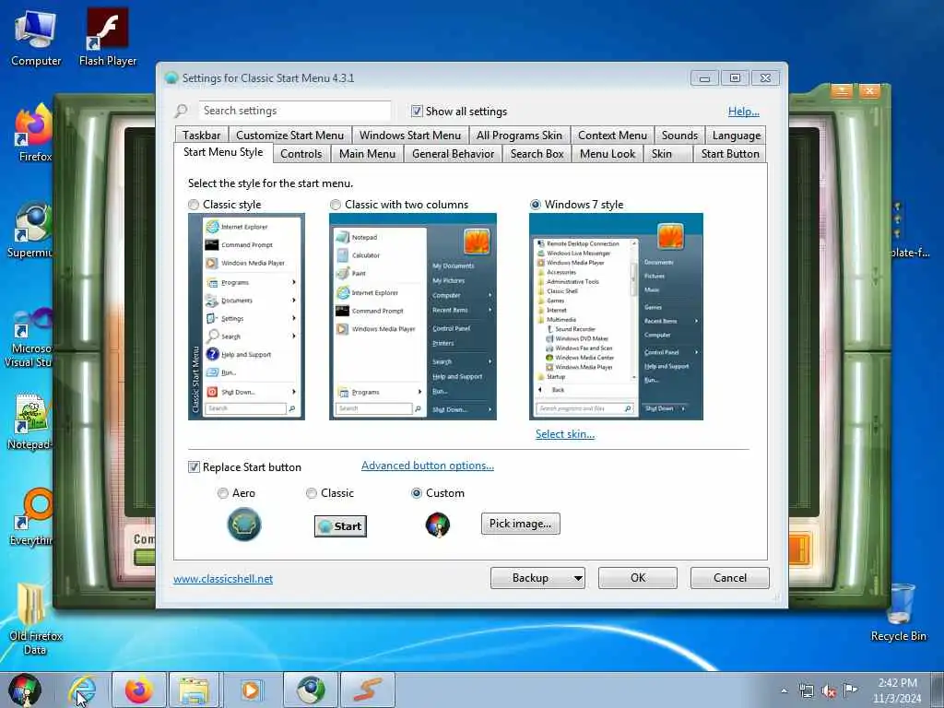Open the Old Firefox Data folder
This screenshot has width=944, height=708.
[x=35, y=619]
